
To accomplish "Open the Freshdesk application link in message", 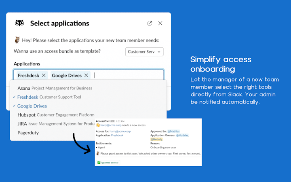I will pyautogui.click(x=117, y=135).
